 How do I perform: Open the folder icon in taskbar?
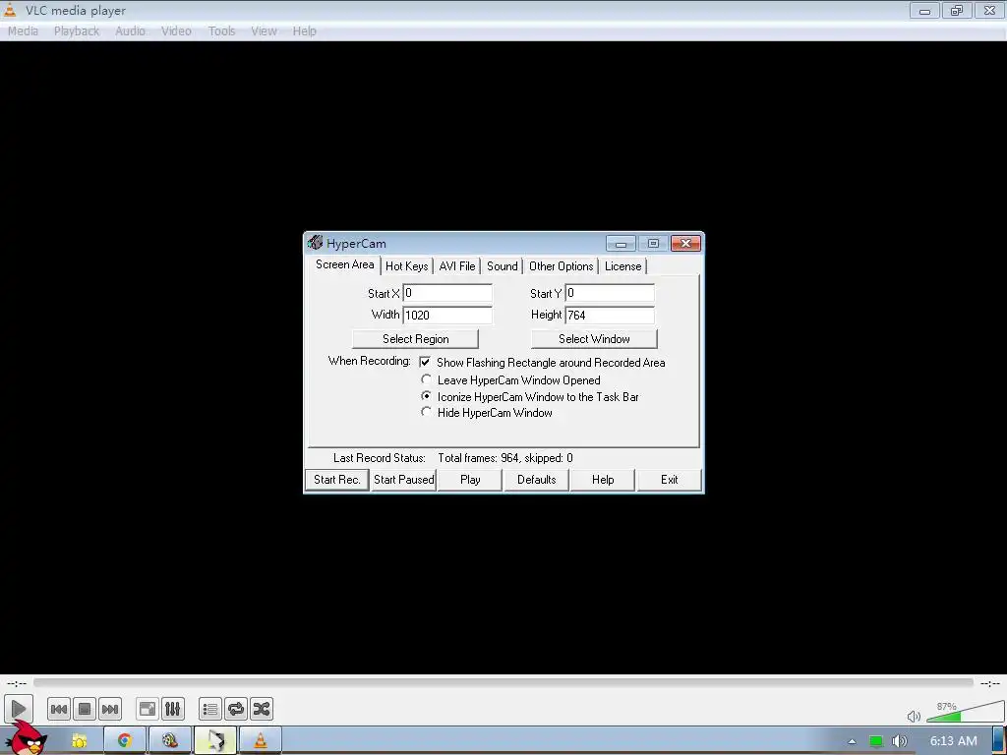(x=80, y=741)
